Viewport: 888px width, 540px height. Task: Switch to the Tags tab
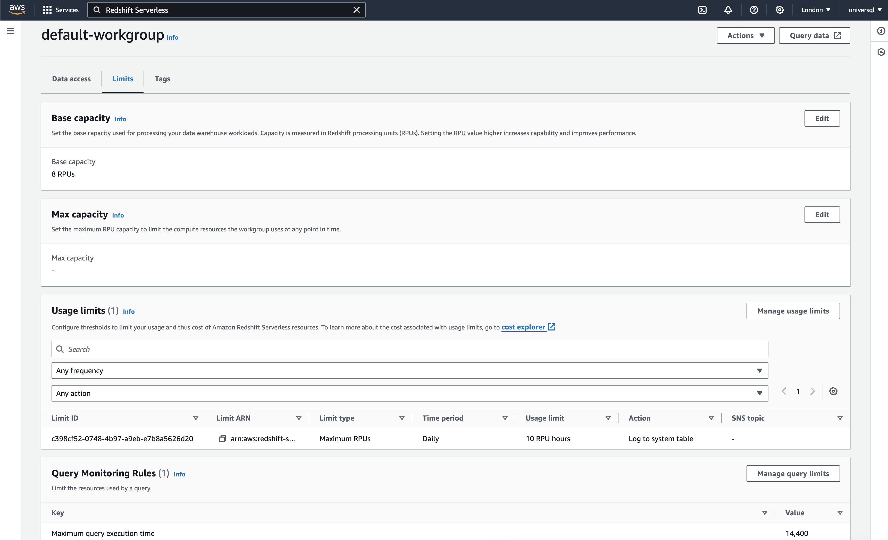[162, 79]
